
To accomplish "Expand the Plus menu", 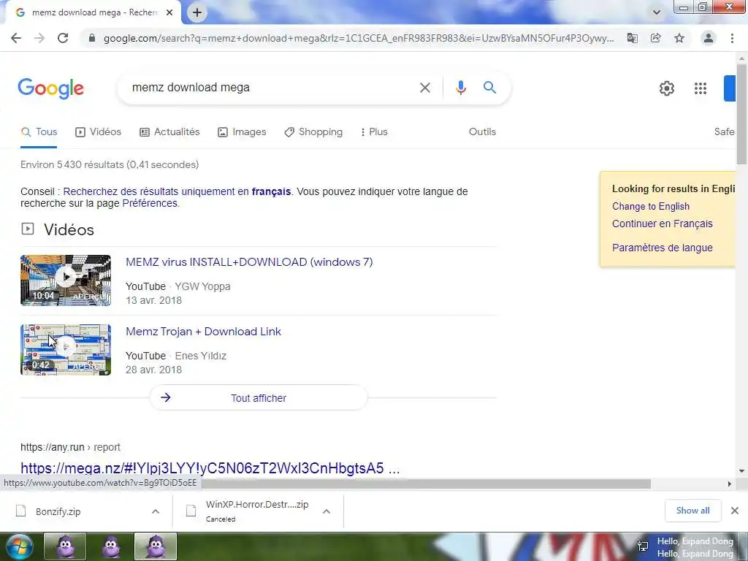I will (374, 132).
